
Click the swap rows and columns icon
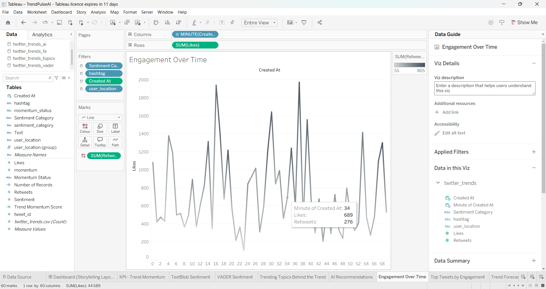click(x=156, y=23)
